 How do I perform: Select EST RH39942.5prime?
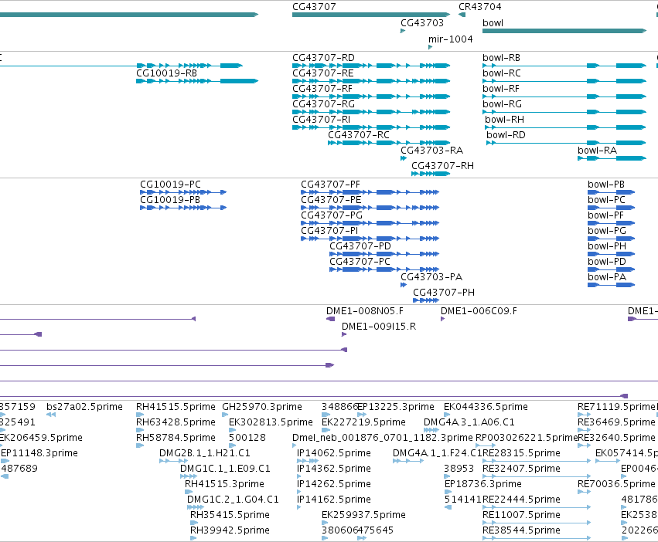click(194, 538)
